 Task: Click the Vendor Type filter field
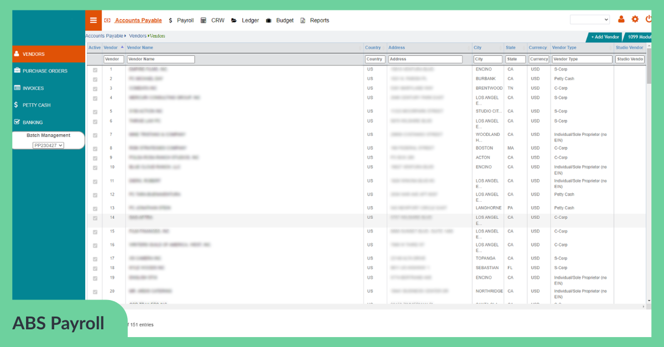pos(583,59)
